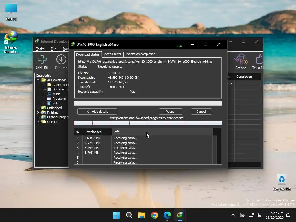Click the Categories panel header

(x=43, y=75)
